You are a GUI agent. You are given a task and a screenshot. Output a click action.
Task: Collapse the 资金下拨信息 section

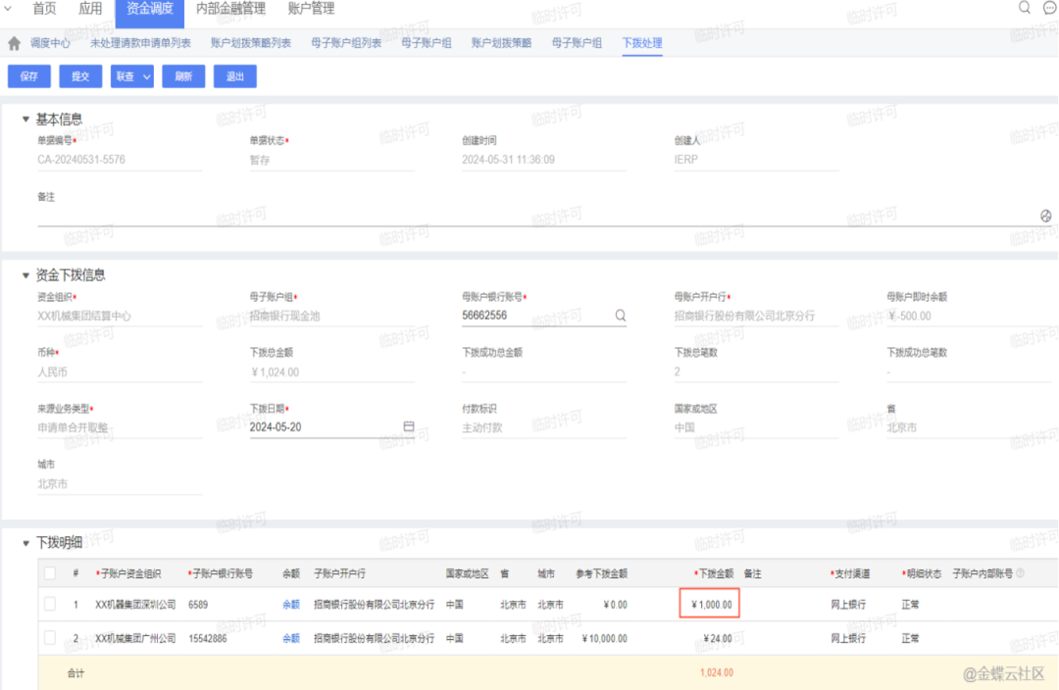pos(25,275)
